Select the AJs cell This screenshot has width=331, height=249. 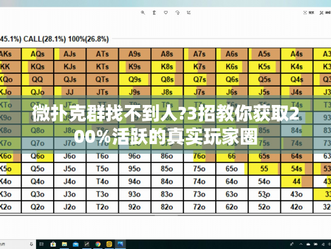pos(70,54)
